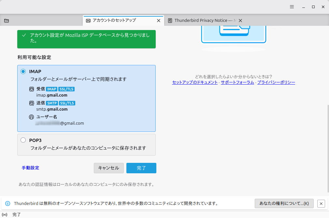
Task: Open the 手動設定 link
Action: [x=30, y=168]
